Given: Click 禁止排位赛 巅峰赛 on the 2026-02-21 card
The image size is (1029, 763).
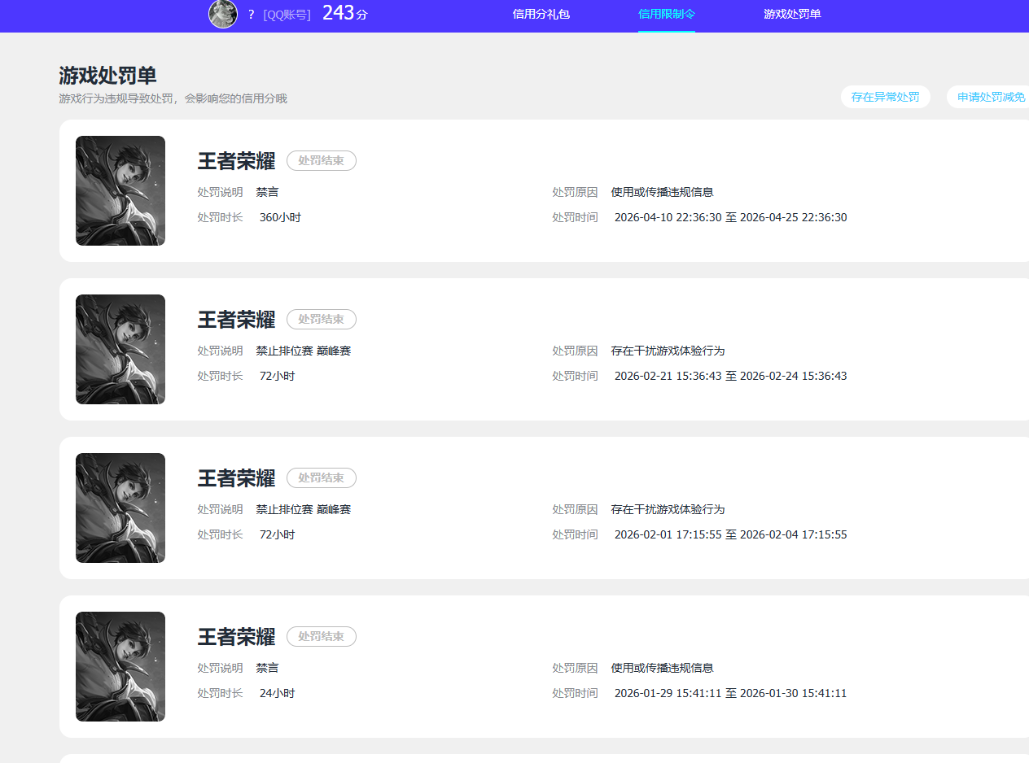Looking at the screenshot, I should pyautogui.click(x=303, y=351).
